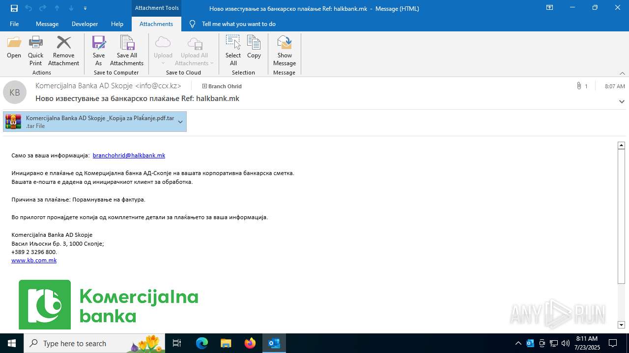This screenshot has width=629, height=353.
Task: Switch to the Help tab
Action: pyautogui.click(x=117, y=24)
